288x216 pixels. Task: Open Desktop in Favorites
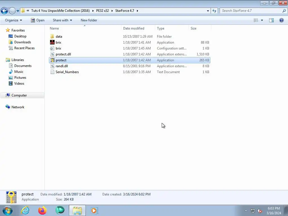(20, 36)
